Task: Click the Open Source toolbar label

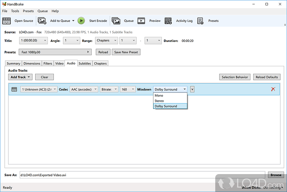Action: (24, 21)
